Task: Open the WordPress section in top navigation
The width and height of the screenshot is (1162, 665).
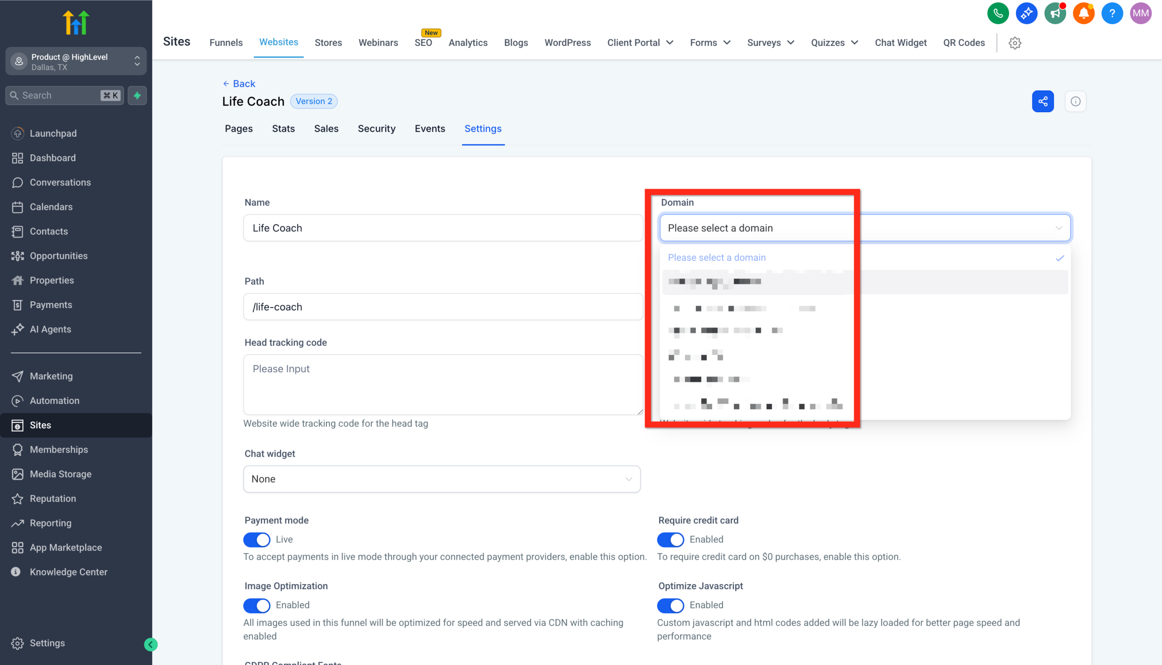Action: click(567, 43)
